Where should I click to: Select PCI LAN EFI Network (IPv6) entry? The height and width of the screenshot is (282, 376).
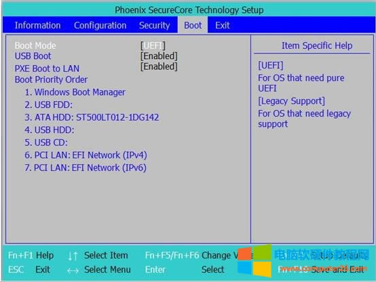click(x=86, y=167)
